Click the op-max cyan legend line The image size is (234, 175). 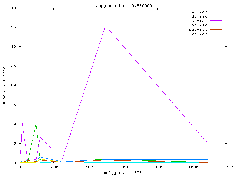click(x=215, y=25)
